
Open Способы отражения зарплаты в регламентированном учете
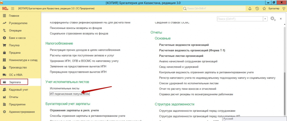pyautogui.click(x=88, y=116)
